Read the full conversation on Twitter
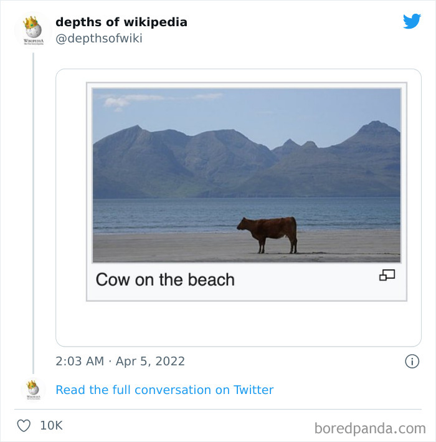The height and width of the screenshot is (442, 436). (164, 390)
